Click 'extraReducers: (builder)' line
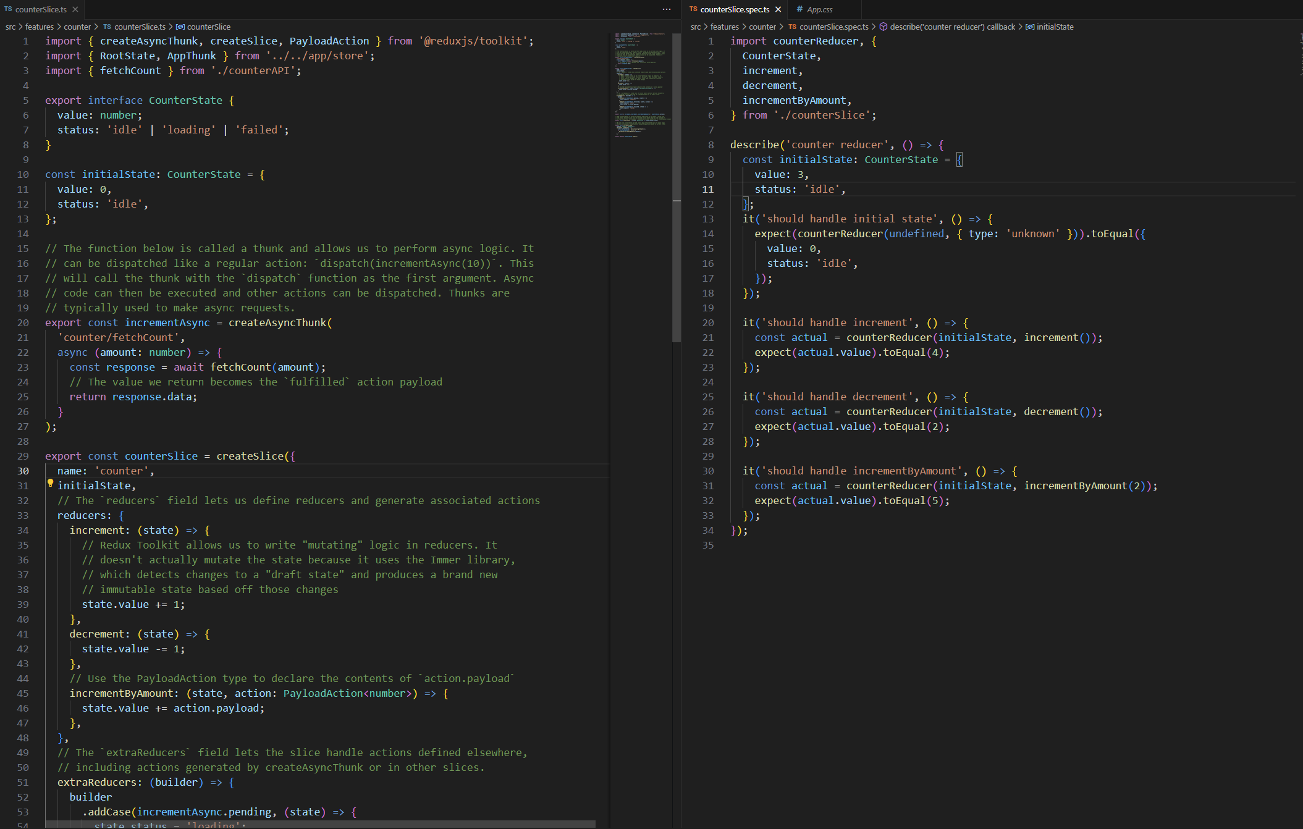This screenshot has height=829, width=1303. 146,782
